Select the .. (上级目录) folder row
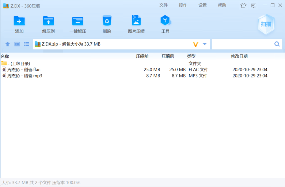285x187 pixels. 142,64
